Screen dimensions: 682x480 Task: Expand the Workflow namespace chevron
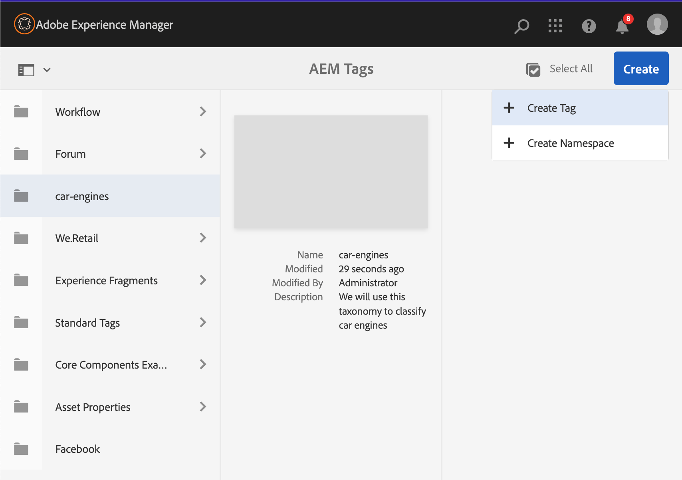(203, 111)
